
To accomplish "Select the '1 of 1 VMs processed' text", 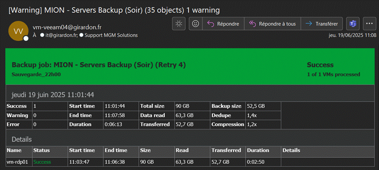I will tap(333, 74).
